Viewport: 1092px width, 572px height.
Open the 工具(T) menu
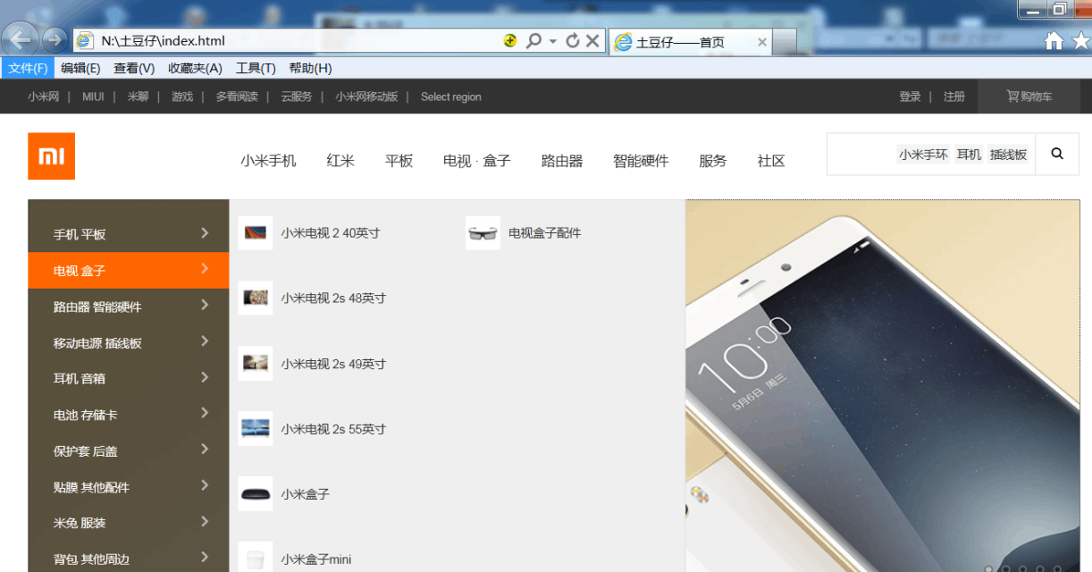(x=256, y=68)
